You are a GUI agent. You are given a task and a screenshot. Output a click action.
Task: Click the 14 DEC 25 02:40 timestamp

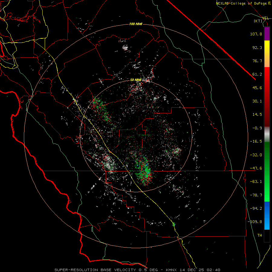click(x=200, y=270)
